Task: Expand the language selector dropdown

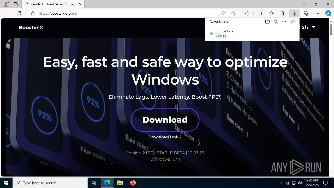Action: 313,27
